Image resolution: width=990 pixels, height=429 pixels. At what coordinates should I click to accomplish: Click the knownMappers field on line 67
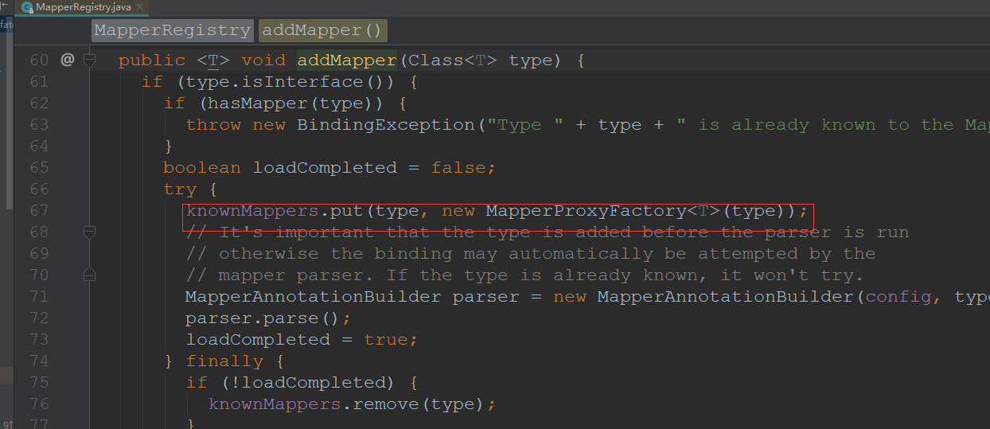click(x=252, y=211)
